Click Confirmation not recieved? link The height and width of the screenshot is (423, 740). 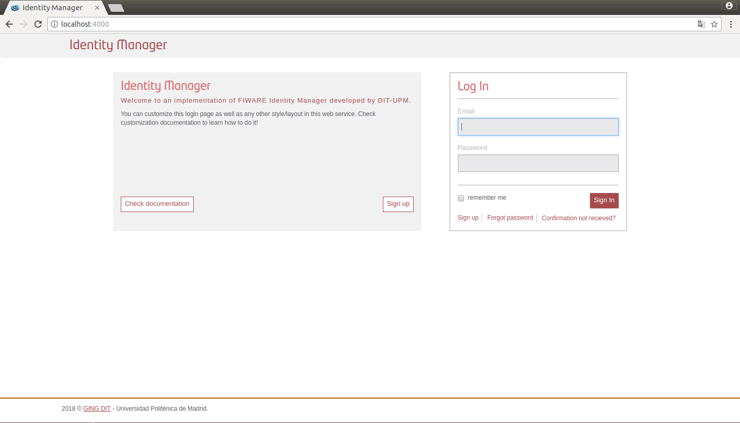pos(579,218)
